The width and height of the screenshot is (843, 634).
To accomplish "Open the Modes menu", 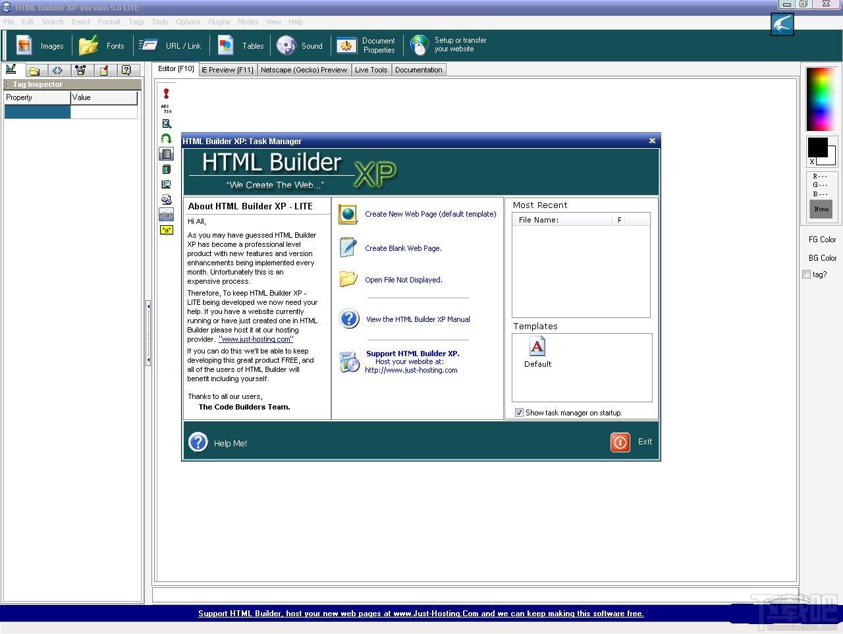I will (x=248, y=22).
